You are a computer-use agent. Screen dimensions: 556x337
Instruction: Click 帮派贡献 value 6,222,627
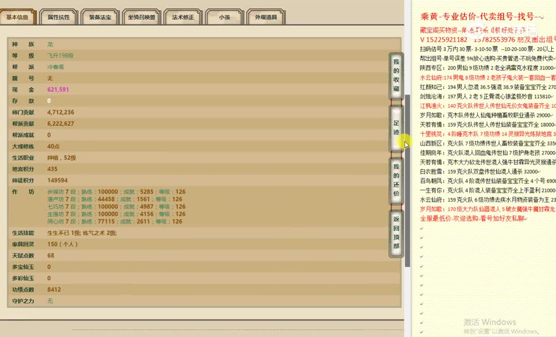click(61, 124)
